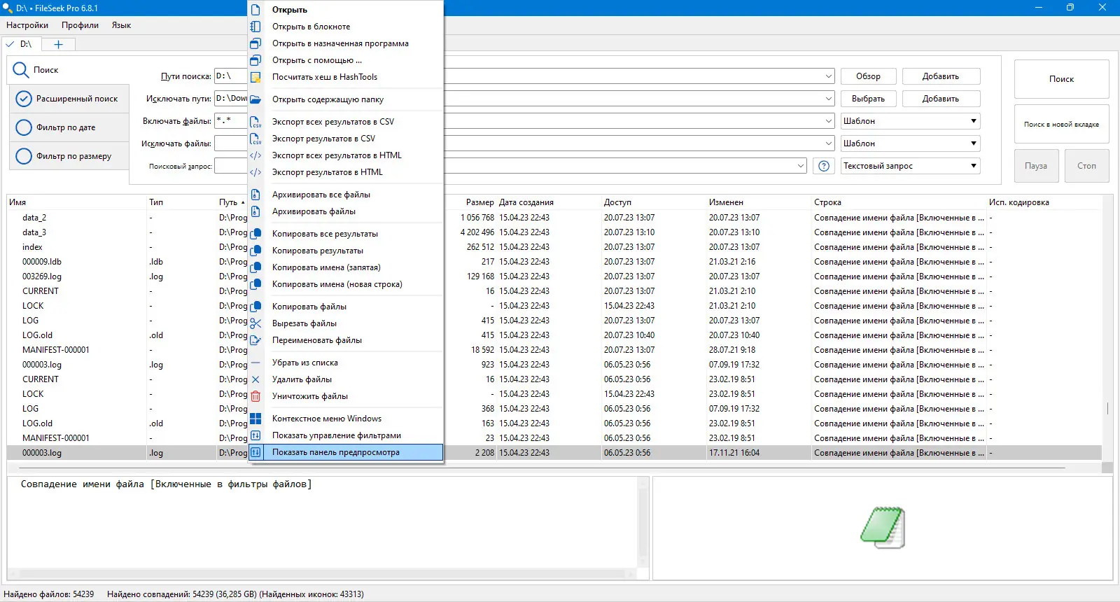1120x602 pixels.
Task: Open the 'Шаблон' dropdown in the 'Исключать файлы' row
Action: tap(910, 143)
